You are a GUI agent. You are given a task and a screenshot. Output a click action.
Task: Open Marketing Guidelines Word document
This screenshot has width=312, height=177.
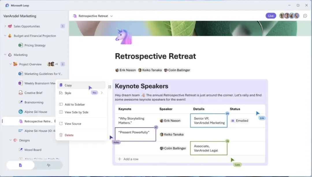[40, 74]
